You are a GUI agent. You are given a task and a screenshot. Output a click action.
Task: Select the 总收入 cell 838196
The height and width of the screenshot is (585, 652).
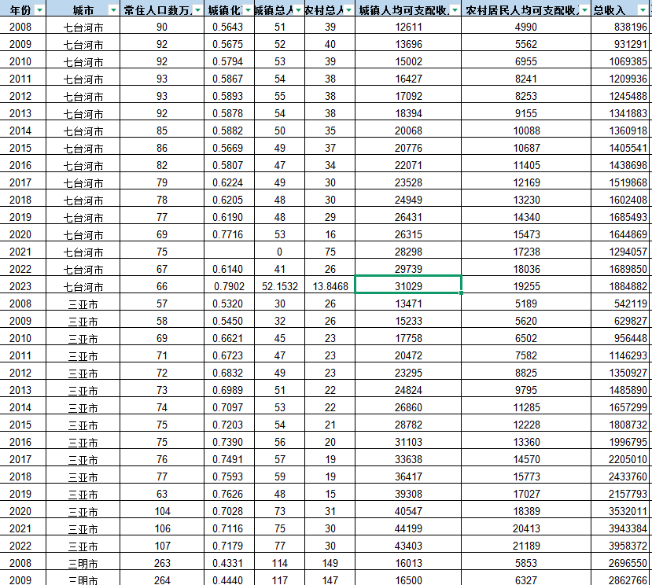[621, 27]
